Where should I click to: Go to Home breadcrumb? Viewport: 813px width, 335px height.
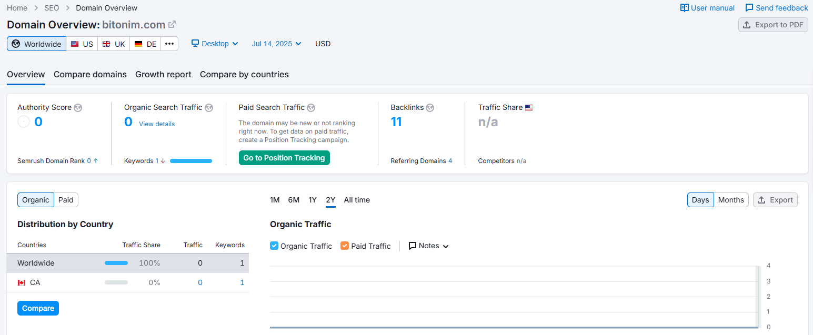coord(17,8)
